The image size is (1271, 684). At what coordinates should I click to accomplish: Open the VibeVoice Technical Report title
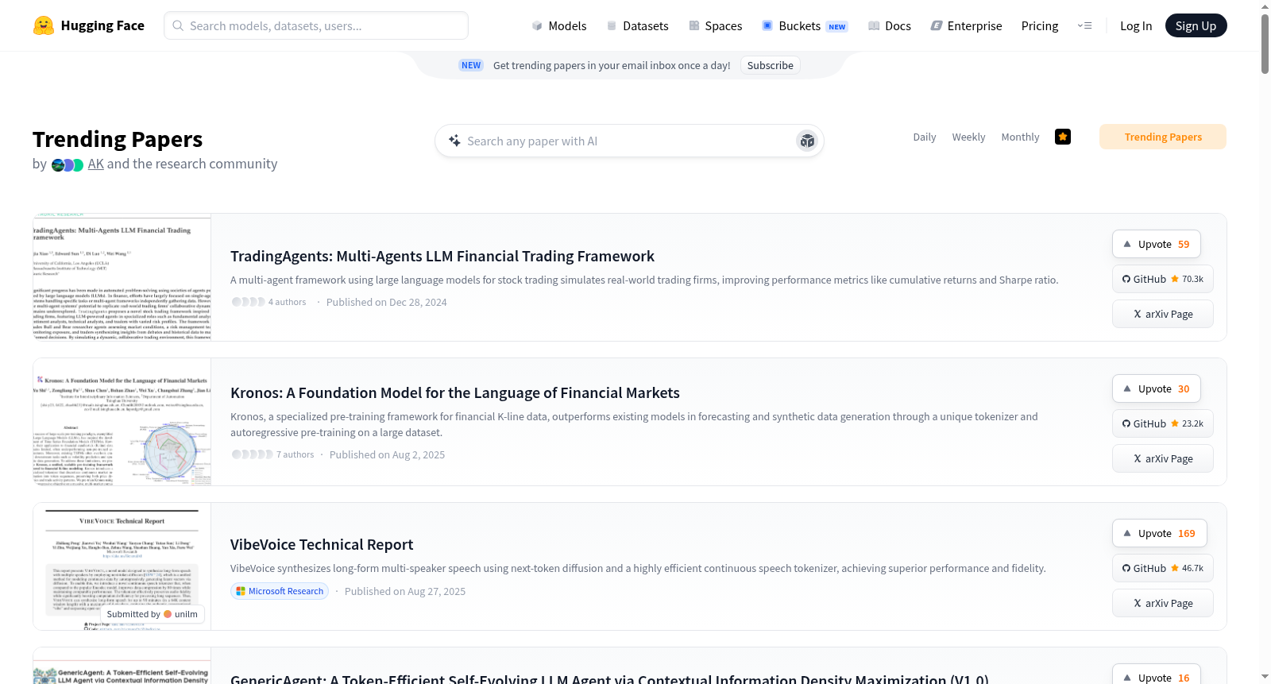click(322, 544)
